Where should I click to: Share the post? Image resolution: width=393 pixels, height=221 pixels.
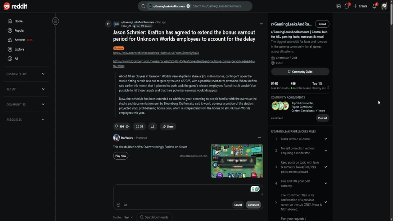tap(168, 126)
